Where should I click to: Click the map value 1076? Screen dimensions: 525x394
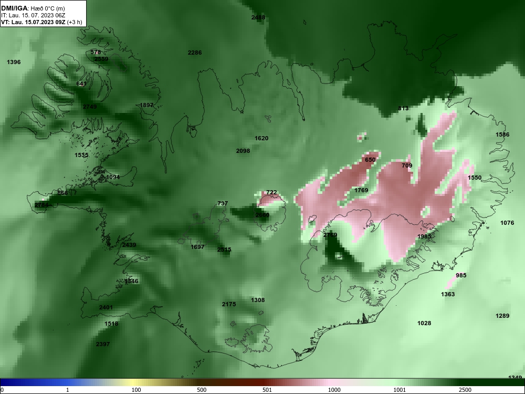click(507, 222)
